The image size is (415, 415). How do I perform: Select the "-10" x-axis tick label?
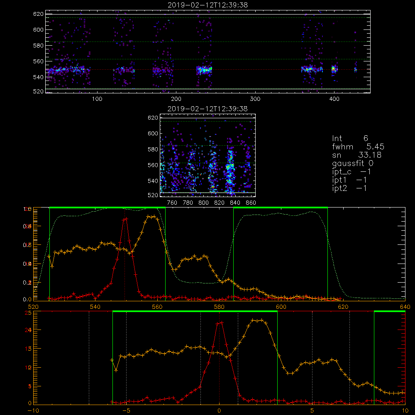33,411
